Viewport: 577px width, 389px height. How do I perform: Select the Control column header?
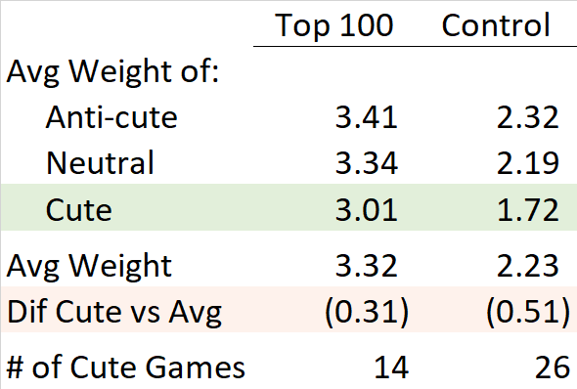(496, 25)
